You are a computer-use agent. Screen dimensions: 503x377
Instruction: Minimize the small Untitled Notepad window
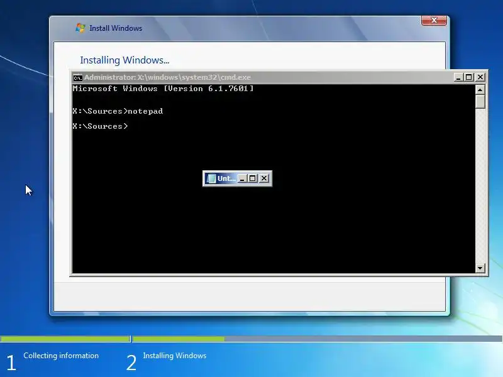[243, 178]
